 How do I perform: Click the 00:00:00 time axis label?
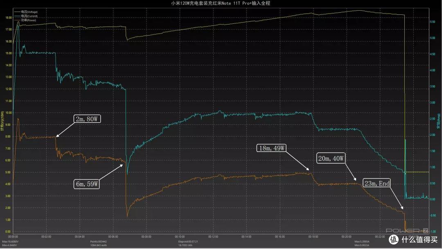pyautogui.click(x=13, y=237)
